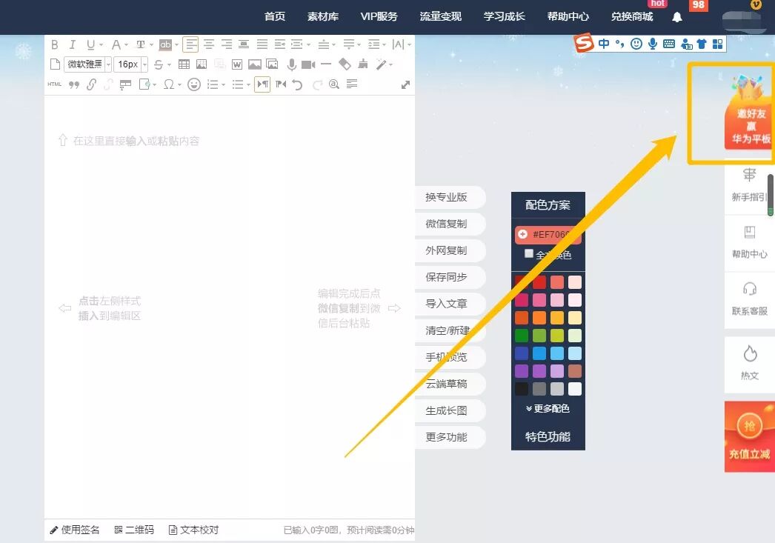This screenshot has height=543, width=775.
Task: Click the microphone audio insert icon
Action: point(292,64)
